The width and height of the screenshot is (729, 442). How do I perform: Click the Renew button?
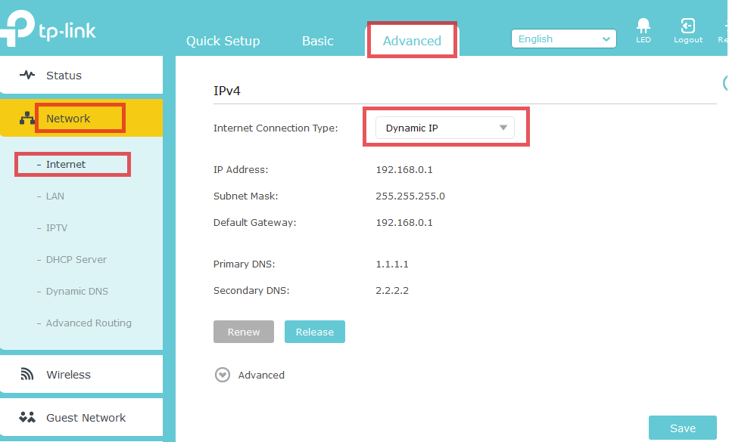244,331
